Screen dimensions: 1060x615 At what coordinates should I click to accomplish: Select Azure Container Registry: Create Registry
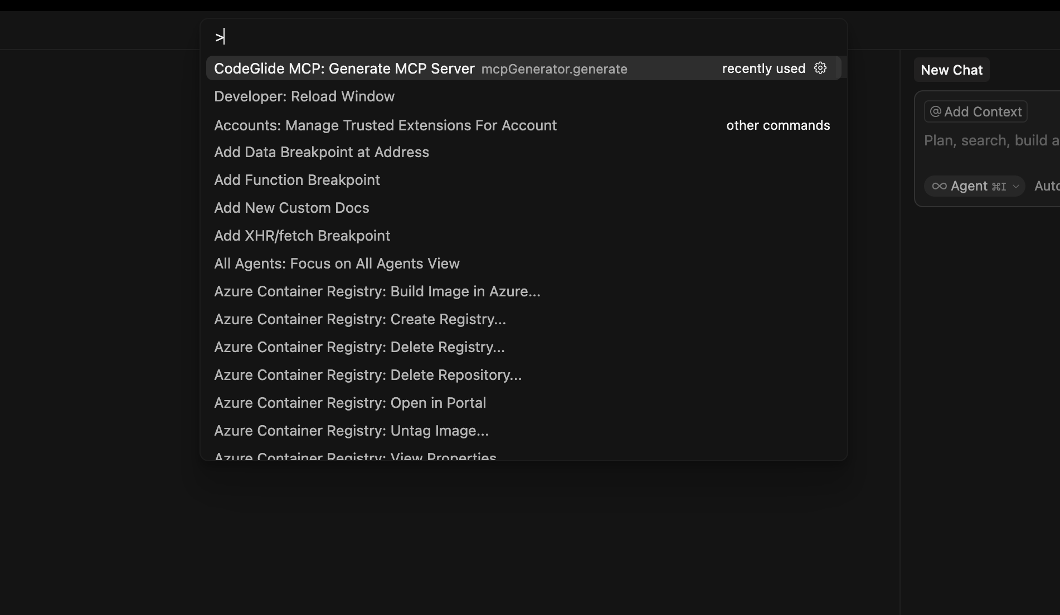(359, 319)
